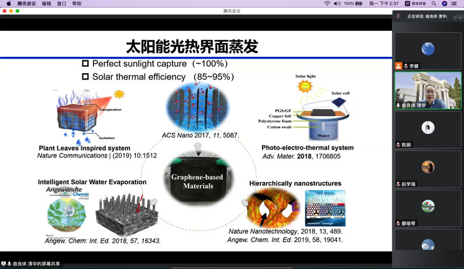Click microphone icon beside 曲良体 清华

[x=398, y=105]
